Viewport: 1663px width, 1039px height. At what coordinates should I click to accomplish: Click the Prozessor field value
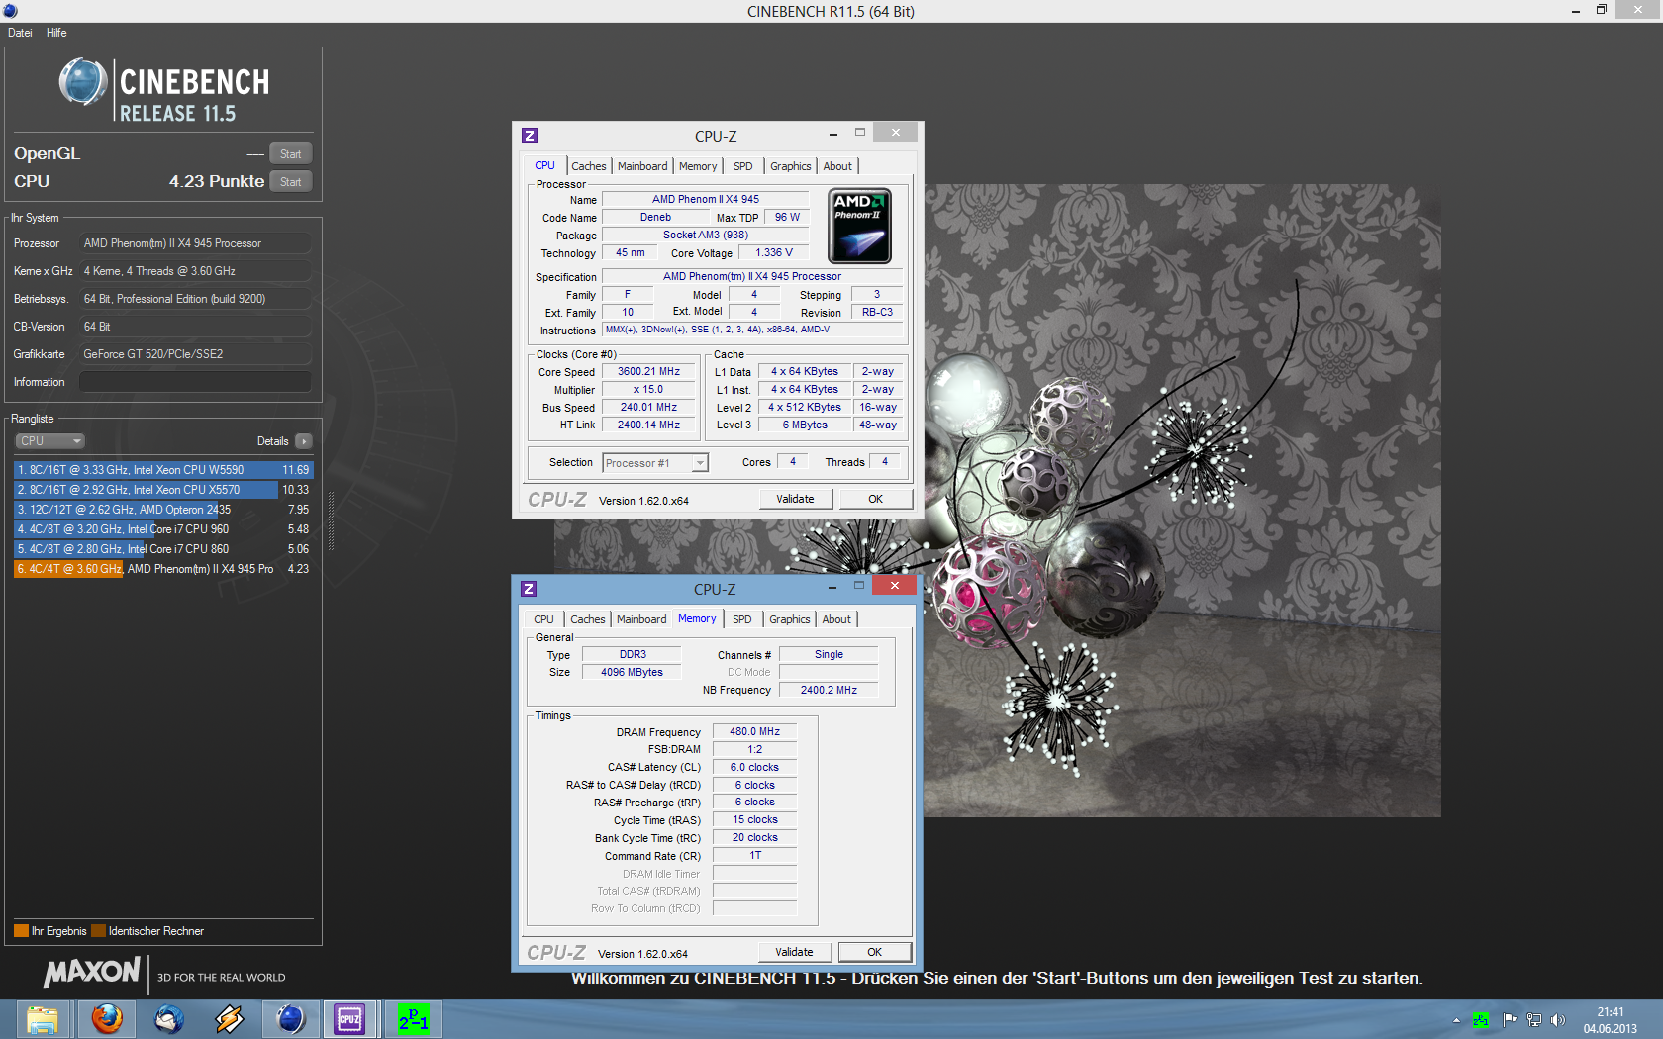(x=195, y=243)
